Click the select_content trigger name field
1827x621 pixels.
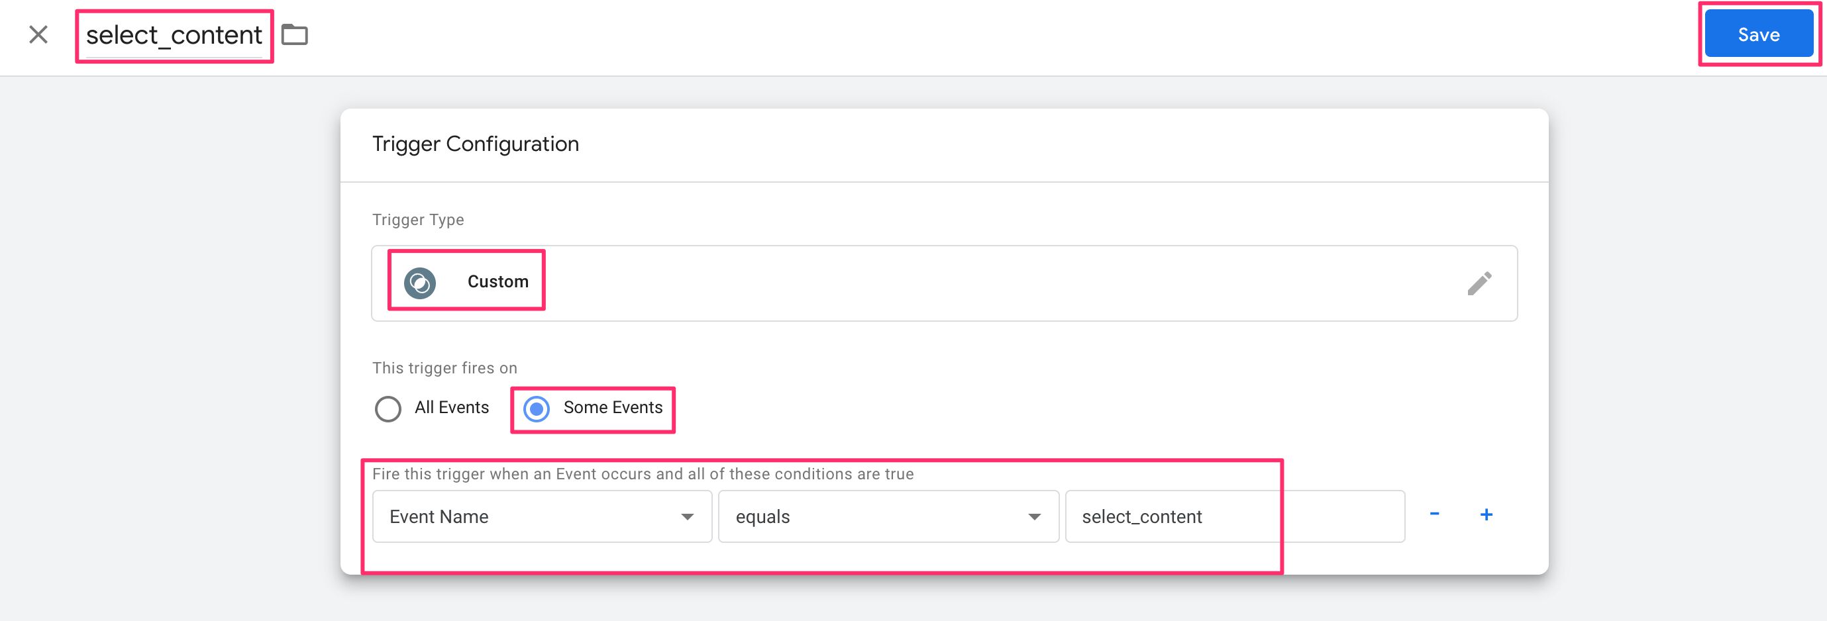[174, 36]
